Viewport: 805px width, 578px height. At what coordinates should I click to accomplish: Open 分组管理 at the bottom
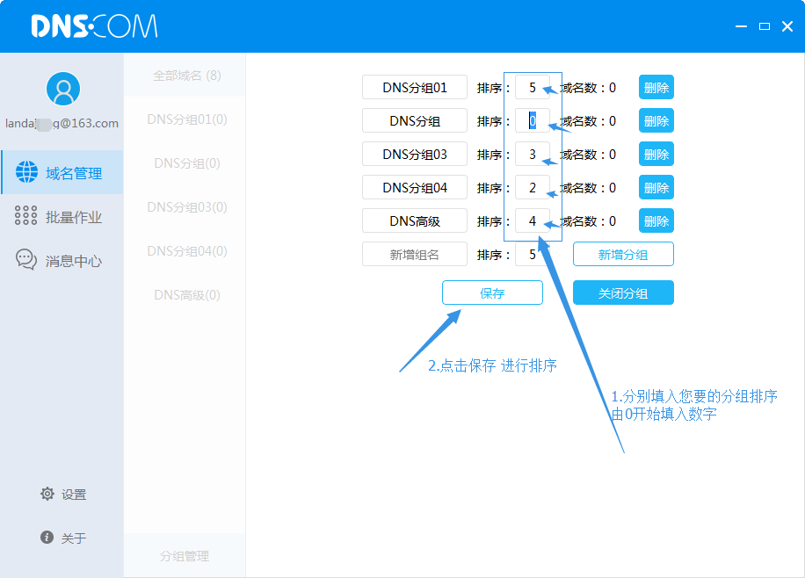tap(185, 556)
